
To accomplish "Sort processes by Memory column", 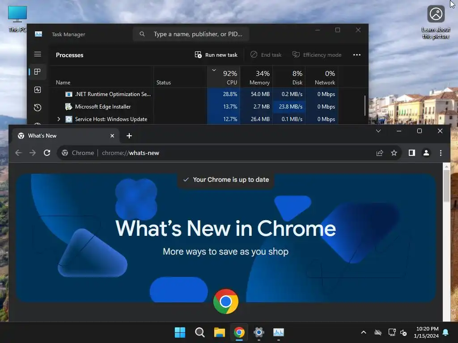I will click(257, 77).
